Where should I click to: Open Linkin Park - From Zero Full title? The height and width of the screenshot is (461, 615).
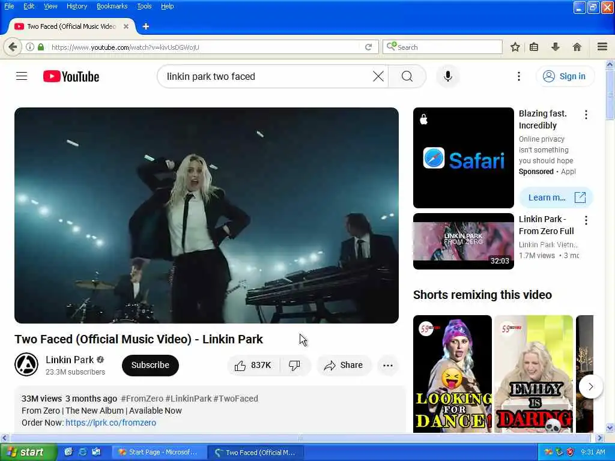(547, 225)
